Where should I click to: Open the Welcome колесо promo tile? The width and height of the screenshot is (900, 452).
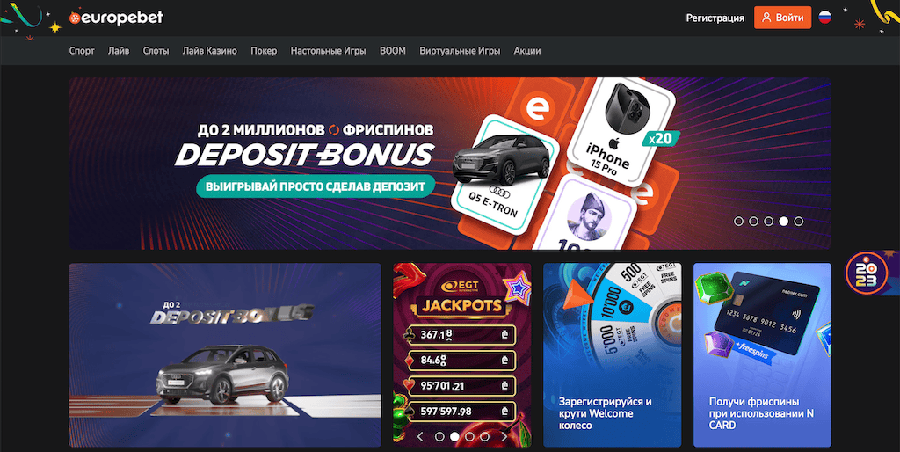click(613, 355)
